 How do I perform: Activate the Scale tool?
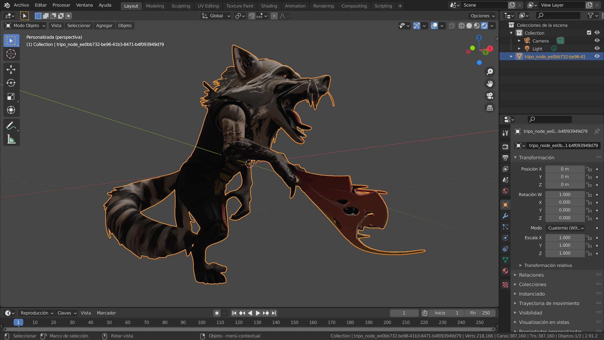11,96
